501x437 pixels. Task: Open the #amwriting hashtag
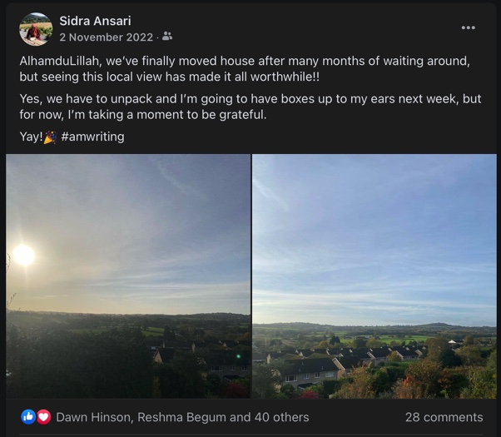pyautogui.click(x=92, y=137)
